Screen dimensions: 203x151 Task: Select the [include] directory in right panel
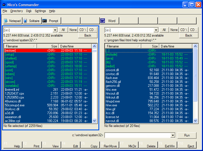coord(149,54)
